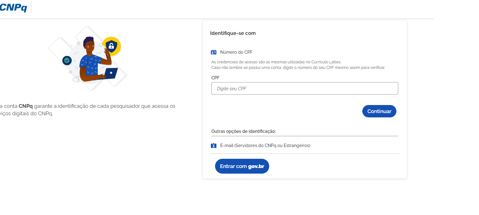Click the green checkmark badge in the illustration
Image resolution: width=479 pixels, height=215 pixels.
click(67, 61)
